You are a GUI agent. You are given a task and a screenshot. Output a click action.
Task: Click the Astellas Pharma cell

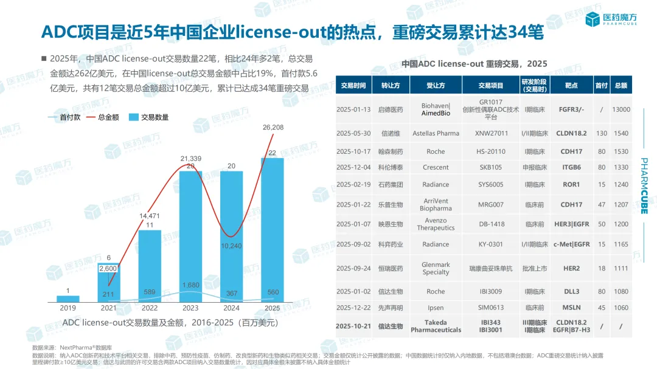click(436, 133)
